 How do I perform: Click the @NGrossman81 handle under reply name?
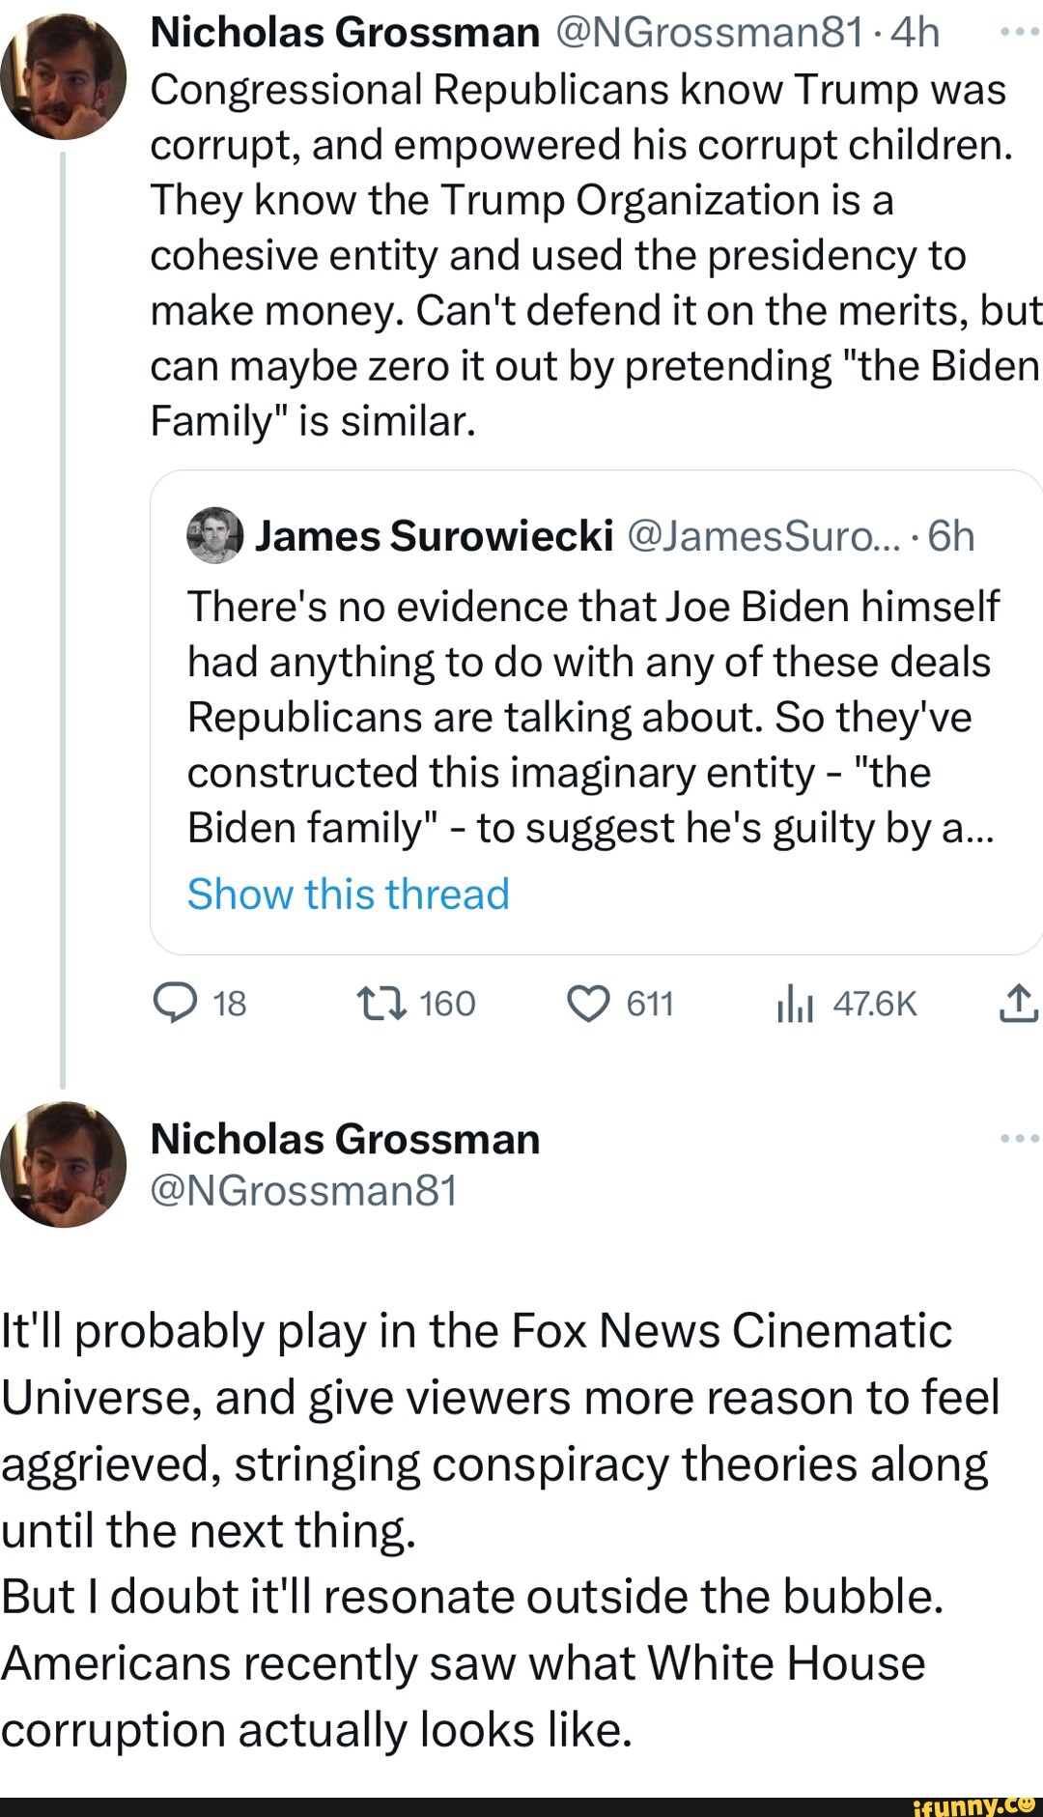tap(303, 1191)
